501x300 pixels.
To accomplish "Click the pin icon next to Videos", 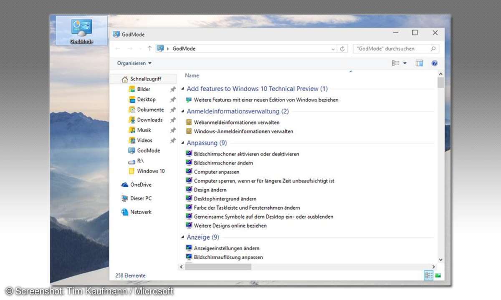I will pos(173,140).
